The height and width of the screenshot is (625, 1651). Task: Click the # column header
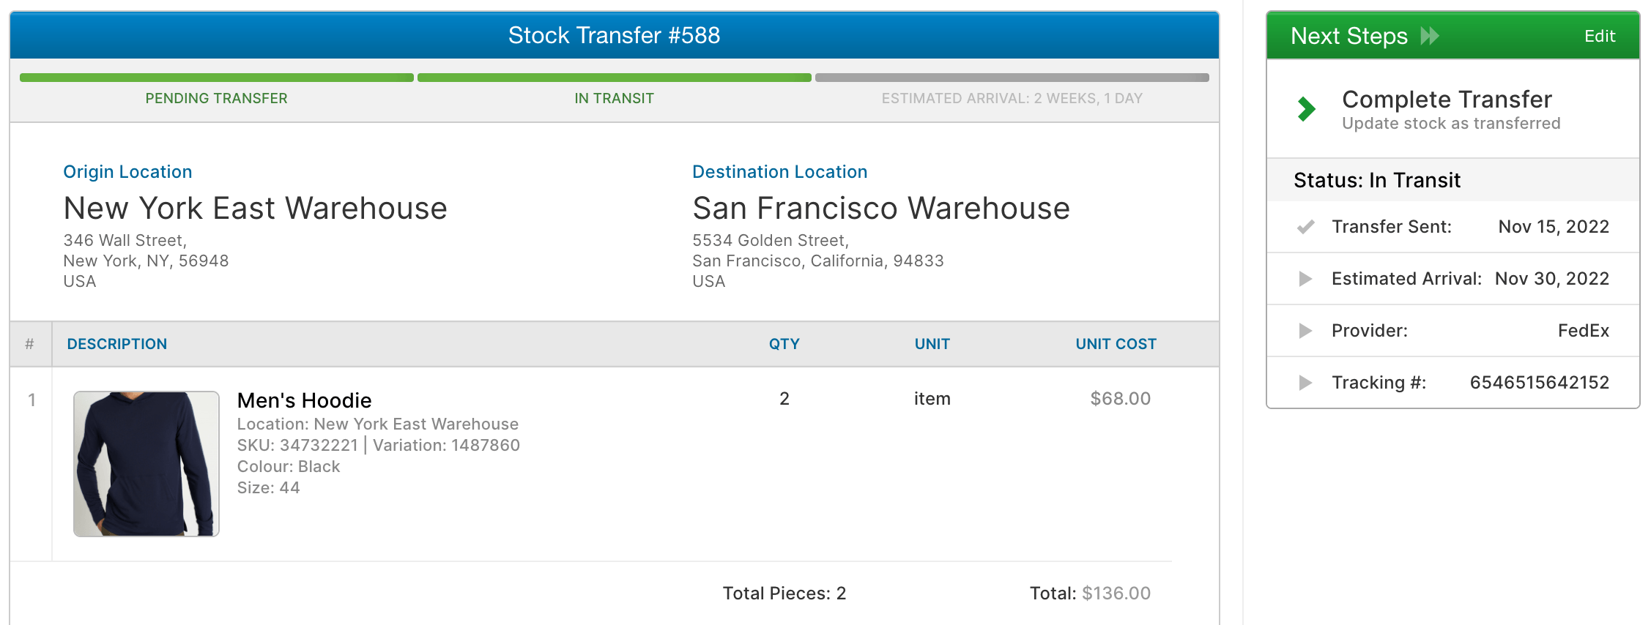(30, 344)
